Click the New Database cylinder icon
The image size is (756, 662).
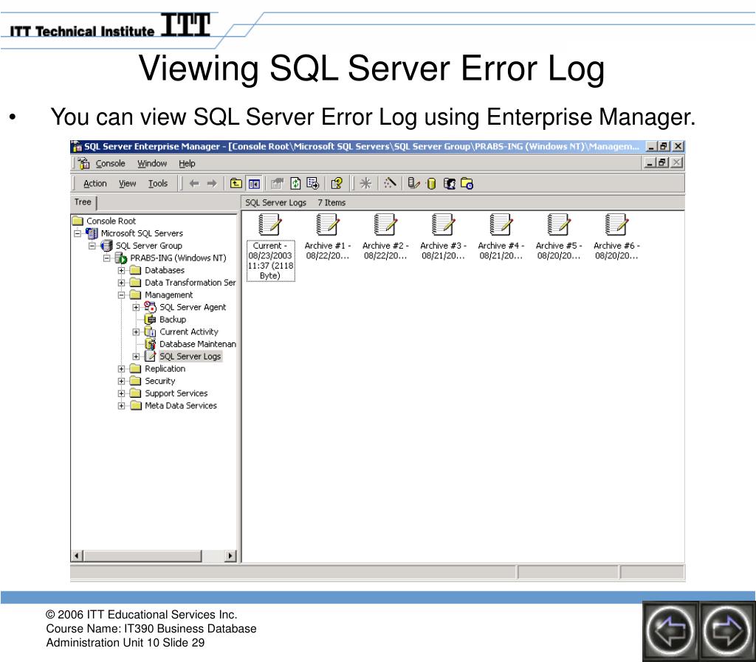431,184
